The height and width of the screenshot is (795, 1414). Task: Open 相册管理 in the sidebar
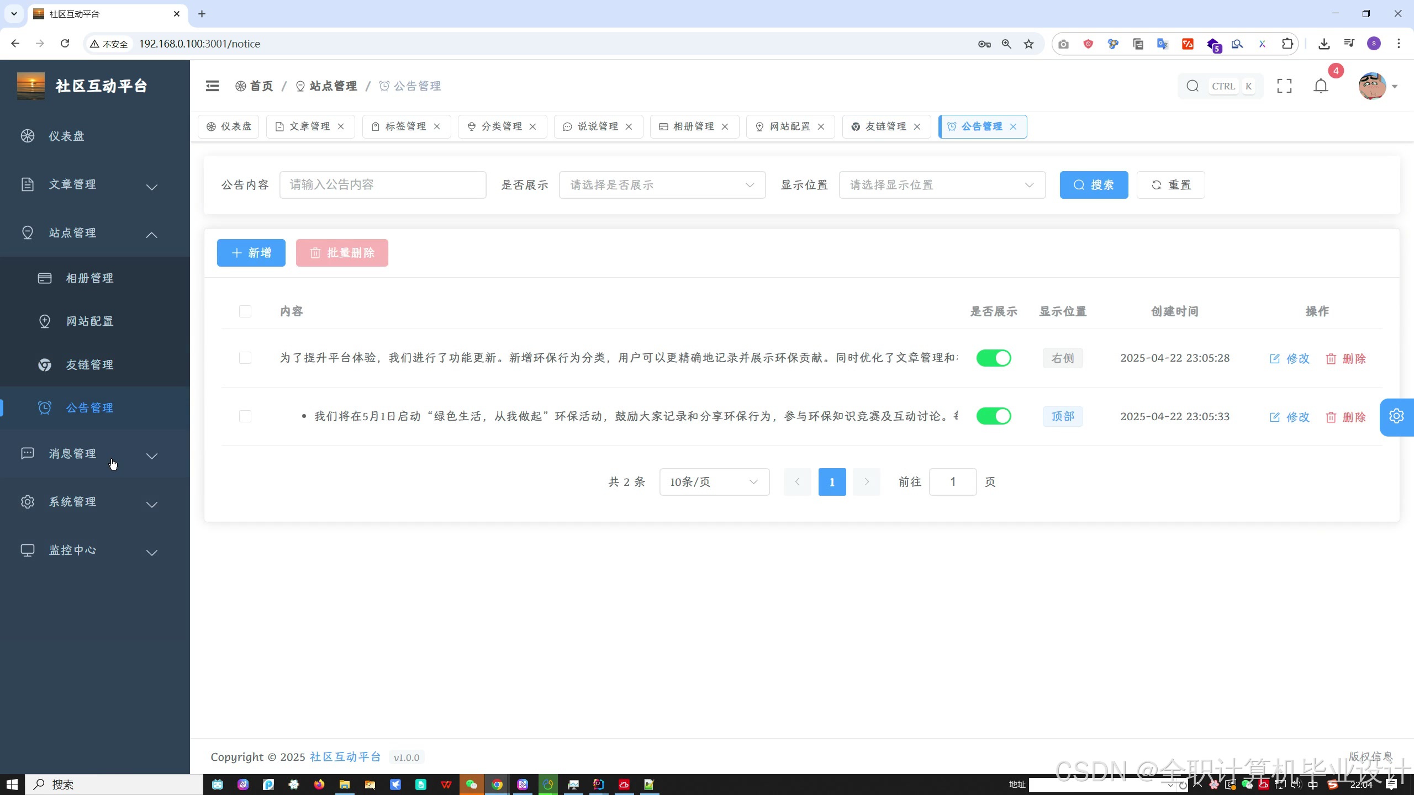click(x=89, y=278)
